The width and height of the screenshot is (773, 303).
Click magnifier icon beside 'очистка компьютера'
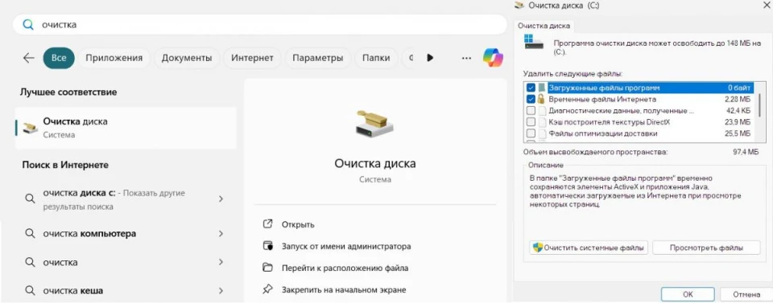pyautogui.click(x=30, y=234)
